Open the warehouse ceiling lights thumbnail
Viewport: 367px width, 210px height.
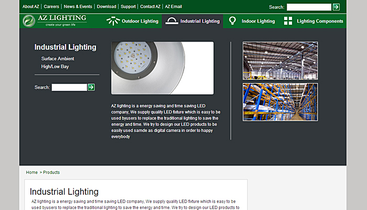[280, 61]
